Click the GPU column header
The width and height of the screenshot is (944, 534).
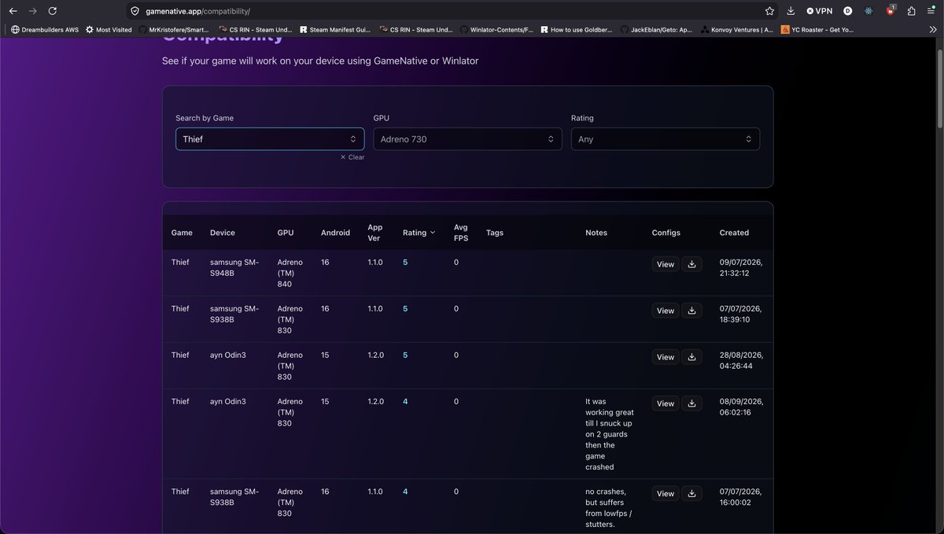point(286,233)
